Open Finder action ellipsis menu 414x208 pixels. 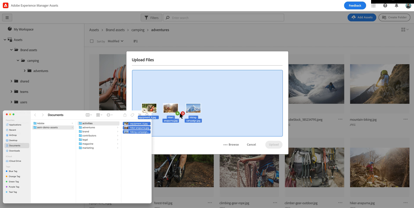tap(110, 115)
